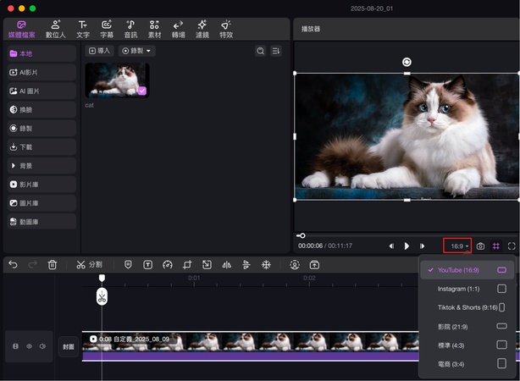The height and width of the screenshot is (381, 520).
Task: Step forward one frame
Action: 422,246
